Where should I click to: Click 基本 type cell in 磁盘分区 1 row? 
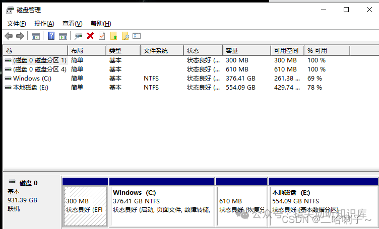coord(115,60)
